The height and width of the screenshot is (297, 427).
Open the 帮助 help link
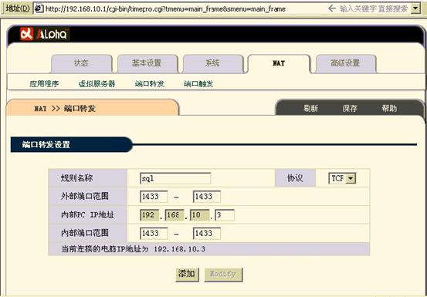tap(389, 109)
